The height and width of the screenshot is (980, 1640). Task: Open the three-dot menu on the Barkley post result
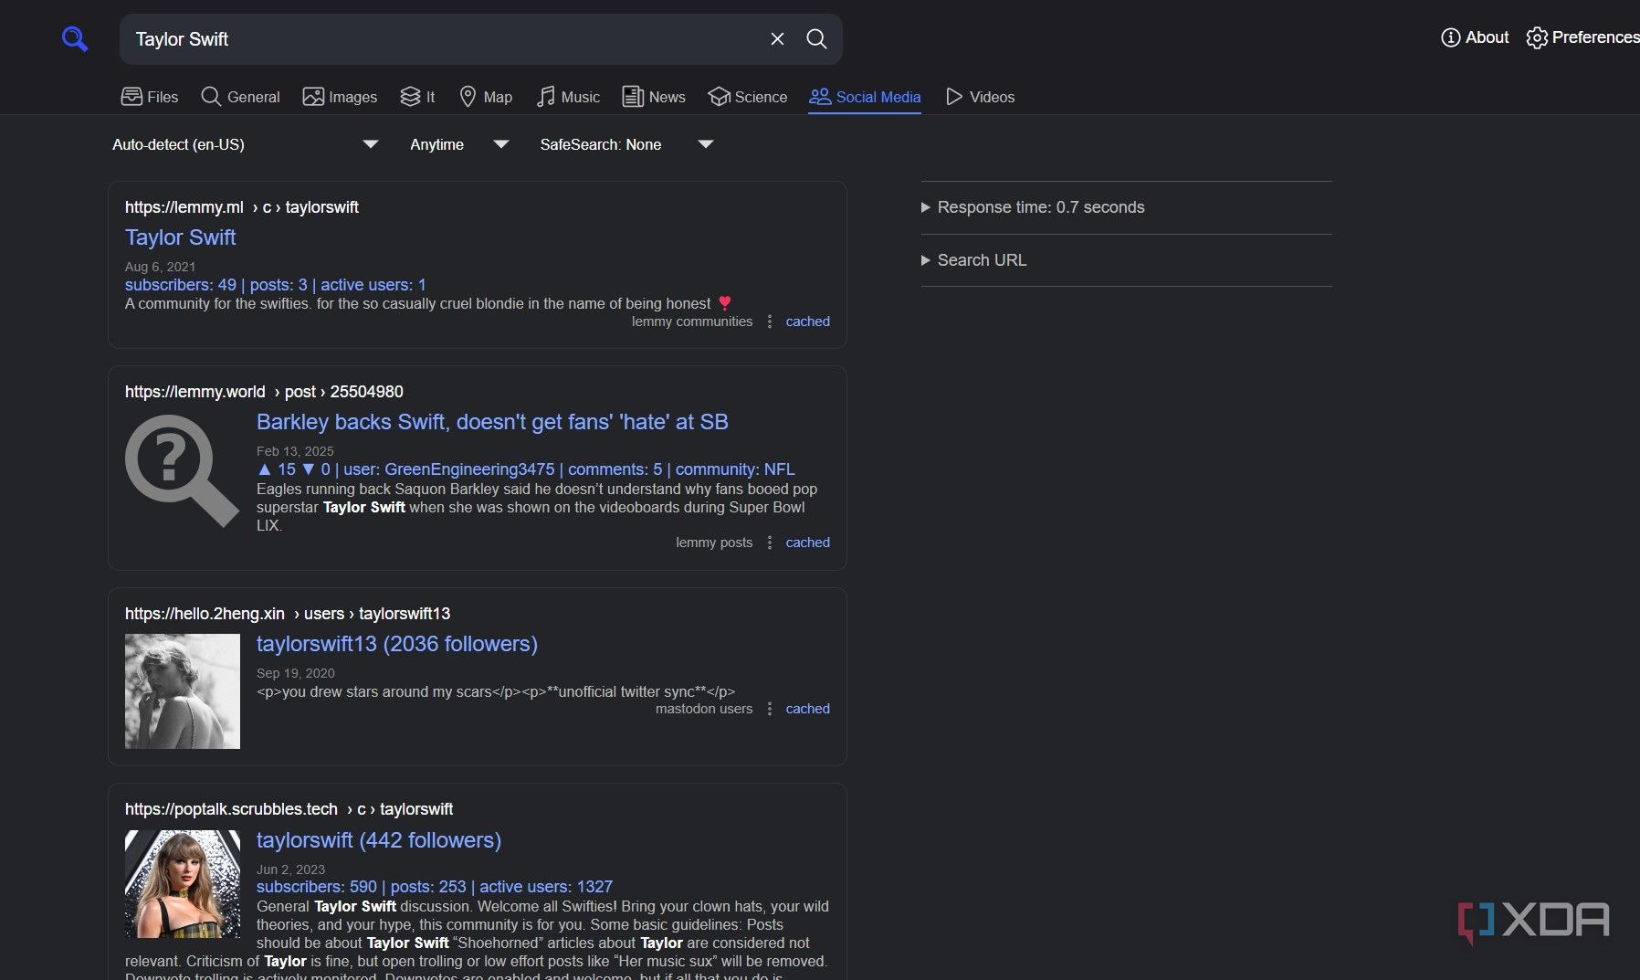770,542
